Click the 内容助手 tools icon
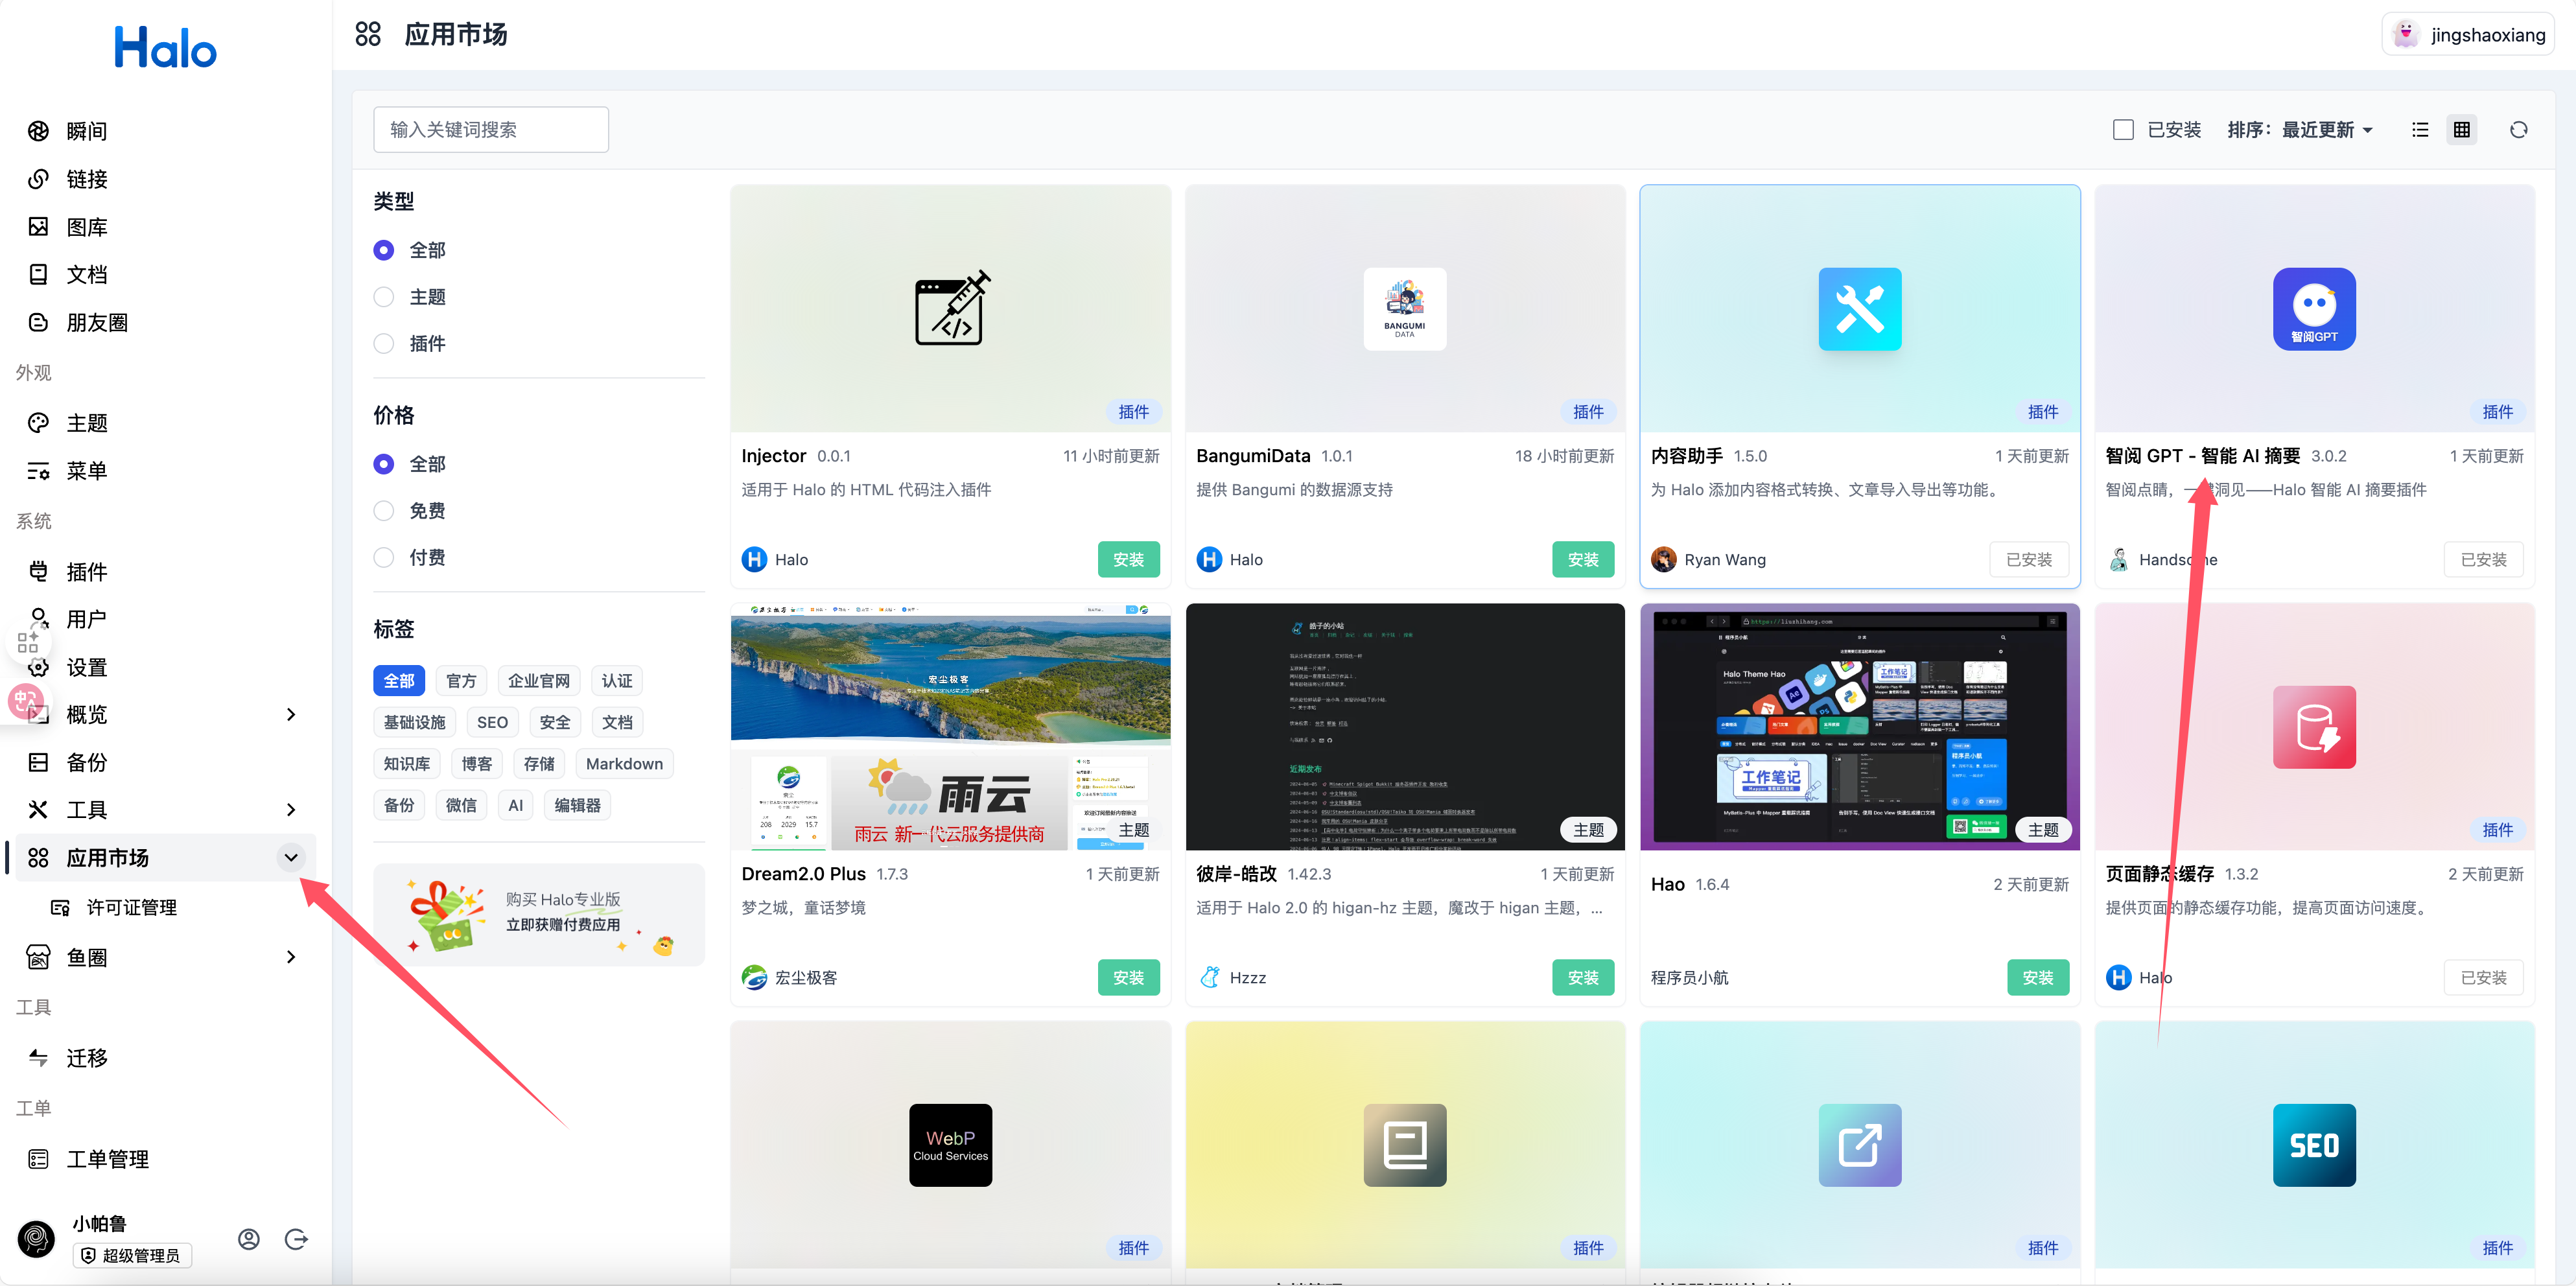 coord(1860,309)
